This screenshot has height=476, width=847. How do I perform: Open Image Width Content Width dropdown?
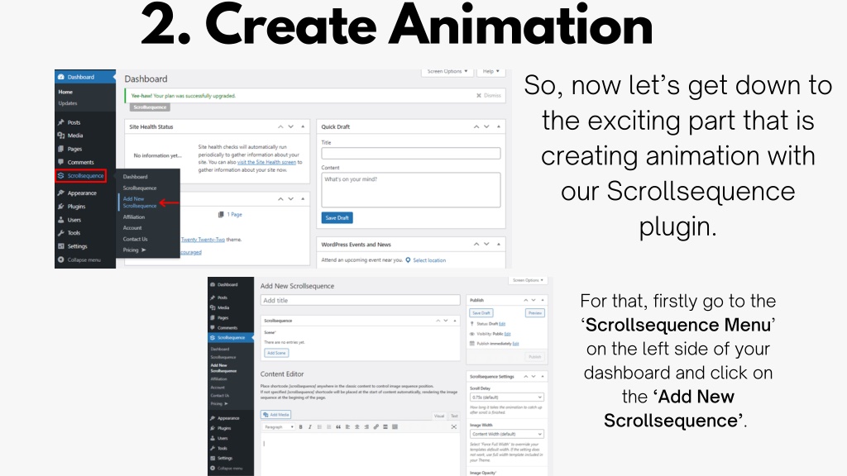(506, 434)
